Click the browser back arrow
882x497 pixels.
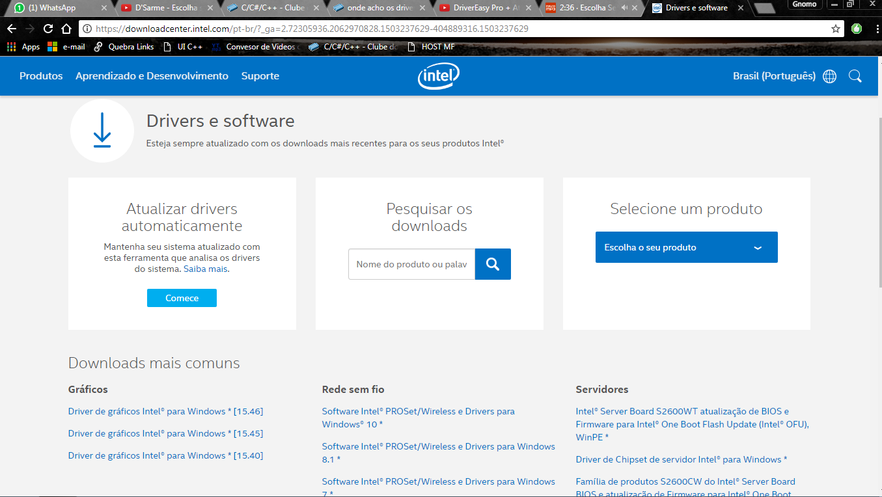point(11,29)
